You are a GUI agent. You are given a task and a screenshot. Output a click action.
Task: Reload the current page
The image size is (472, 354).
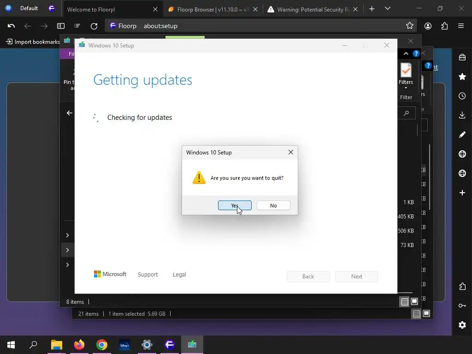94,26
